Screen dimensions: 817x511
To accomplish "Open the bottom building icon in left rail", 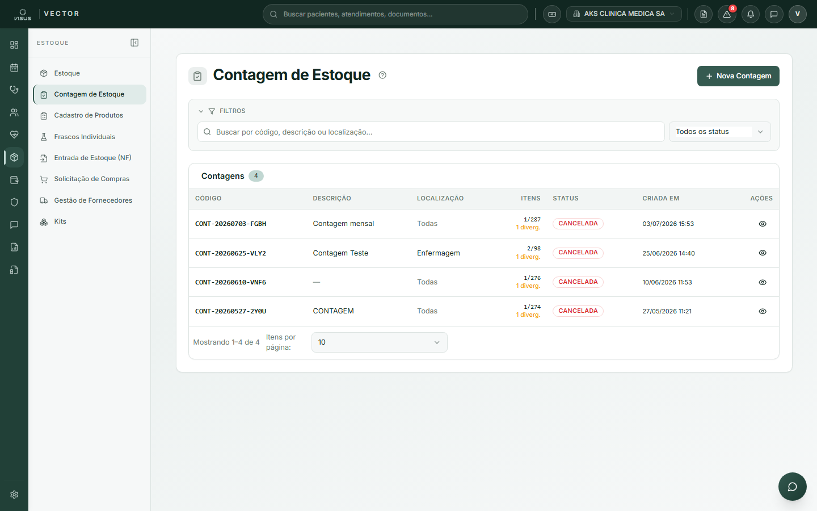I will (x=14, y=270).
